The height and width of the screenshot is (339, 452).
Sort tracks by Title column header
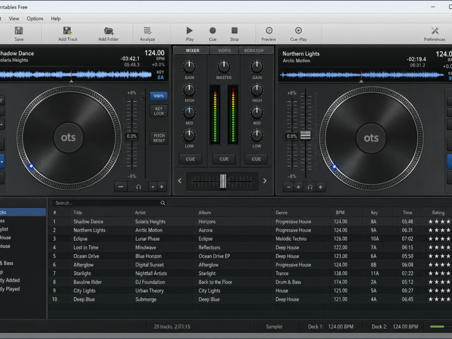[78, 213]
